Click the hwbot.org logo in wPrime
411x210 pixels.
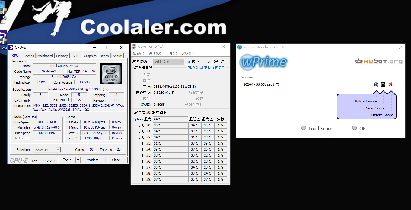[x=378, y=61]
